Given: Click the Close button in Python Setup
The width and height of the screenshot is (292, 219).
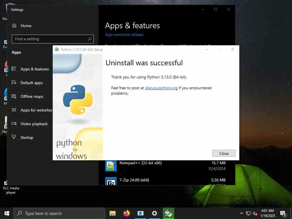Looking at the screenshot, I should point(224,153).
